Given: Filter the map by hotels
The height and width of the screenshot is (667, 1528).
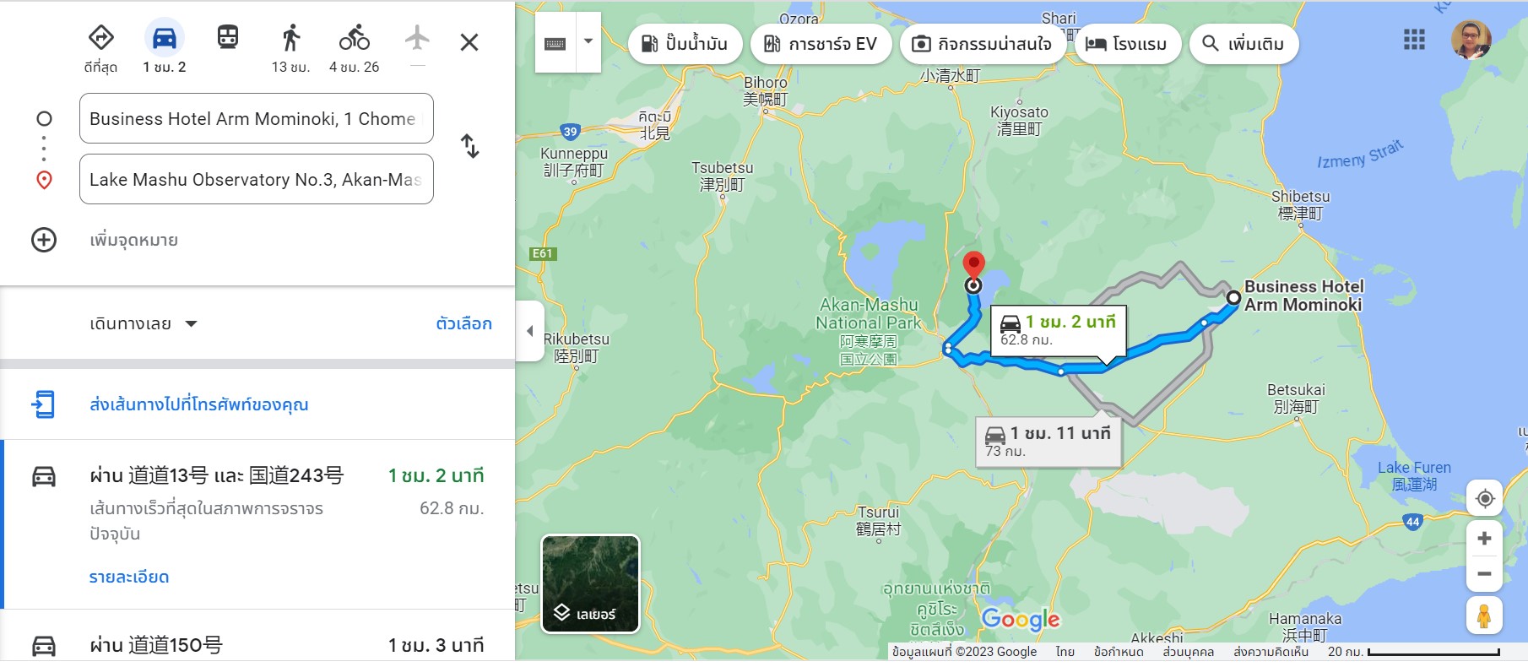Looking at the screenshot, I should tap(1127, 44).
